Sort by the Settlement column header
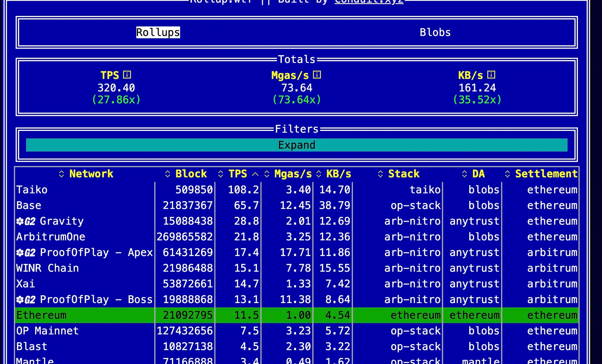 pyautogui.click(x=546, y=174)
